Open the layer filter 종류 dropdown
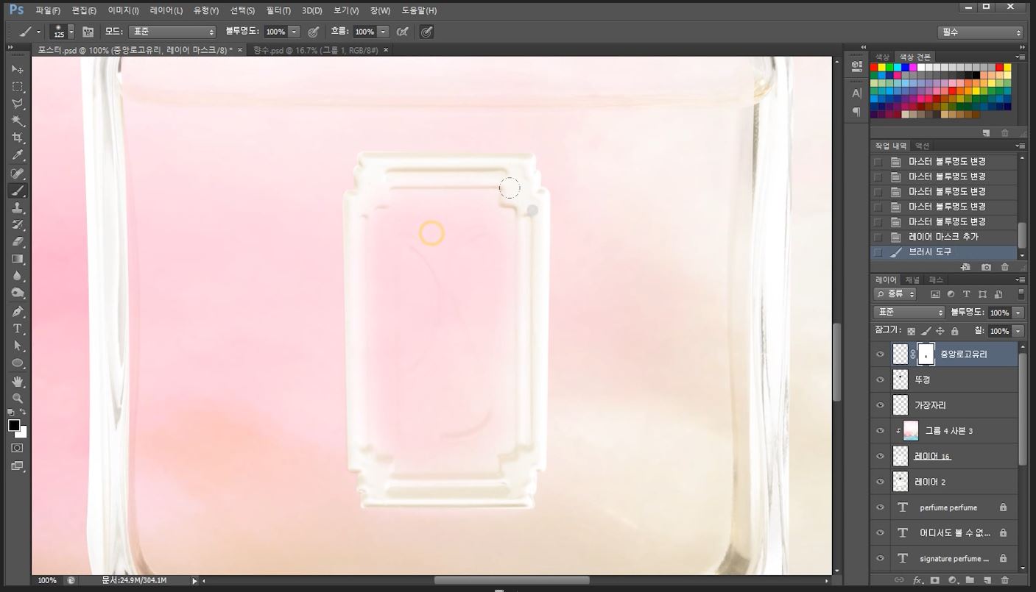Screen dimensions: 1036x592 click(895, 294)
